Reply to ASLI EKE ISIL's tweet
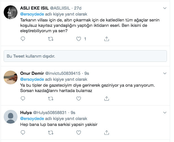The height and width of the screenshot is (142, 174). pyautogui.click(x=23, y=39)
